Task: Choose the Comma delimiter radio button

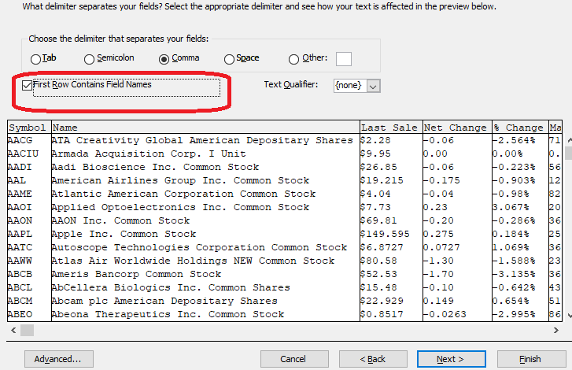Action: point(164,59)
